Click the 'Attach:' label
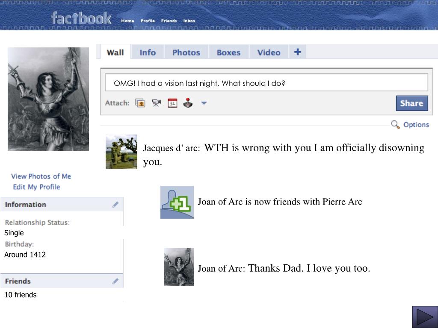 coord(117,103)
